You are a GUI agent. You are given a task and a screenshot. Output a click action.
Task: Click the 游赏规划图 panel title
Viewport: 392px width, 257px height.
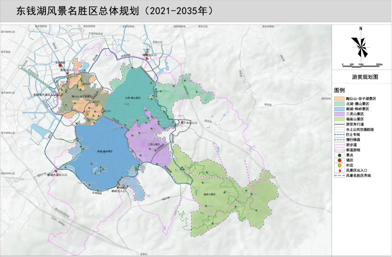pyautogui.click(x=362, y=77)
